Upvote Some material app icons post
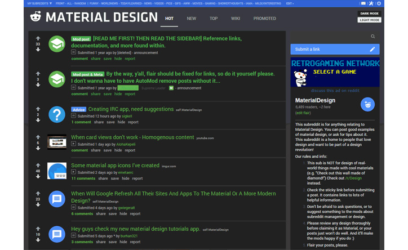408x250 pixels. (38, 166)
